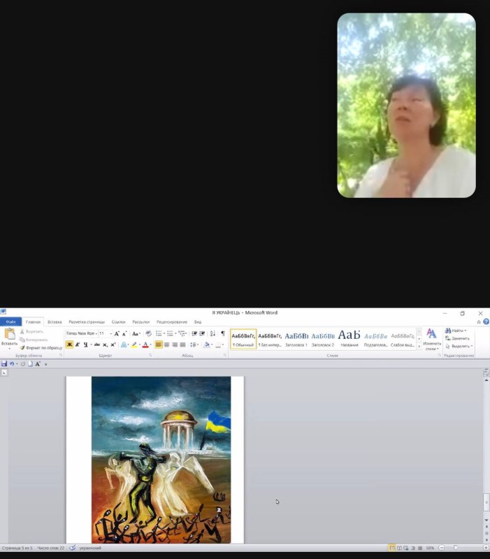Open Word Help question mark icon
This screenshot has width=490, height=559.
point(486,321)
